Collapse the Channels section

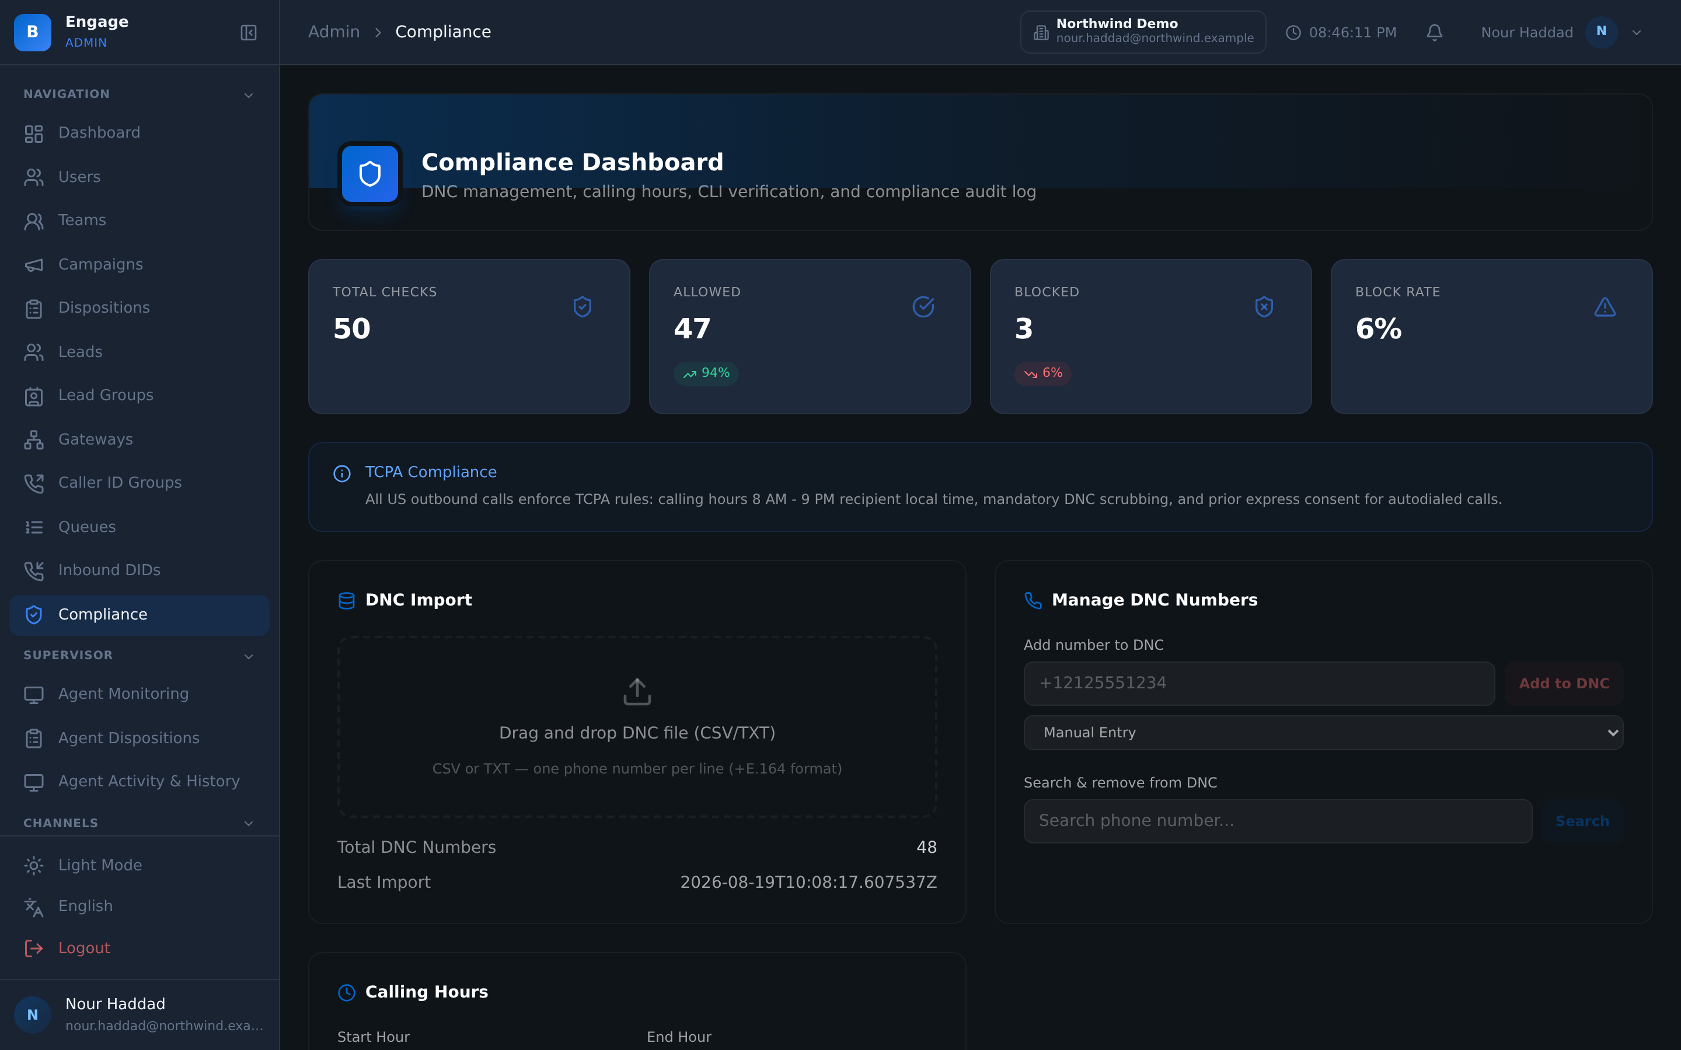tap(139, 823)
